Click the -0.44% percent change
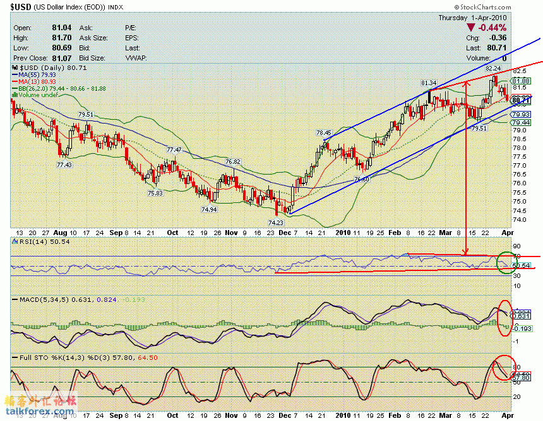Screen dimensions: 543x421 tap(492, 28)
